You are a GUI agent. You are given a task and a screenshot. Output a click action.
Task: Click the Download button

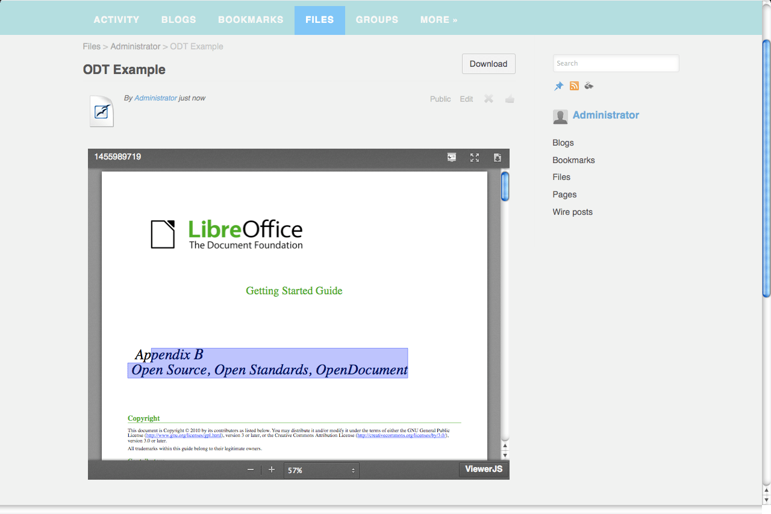click(489, 64)
